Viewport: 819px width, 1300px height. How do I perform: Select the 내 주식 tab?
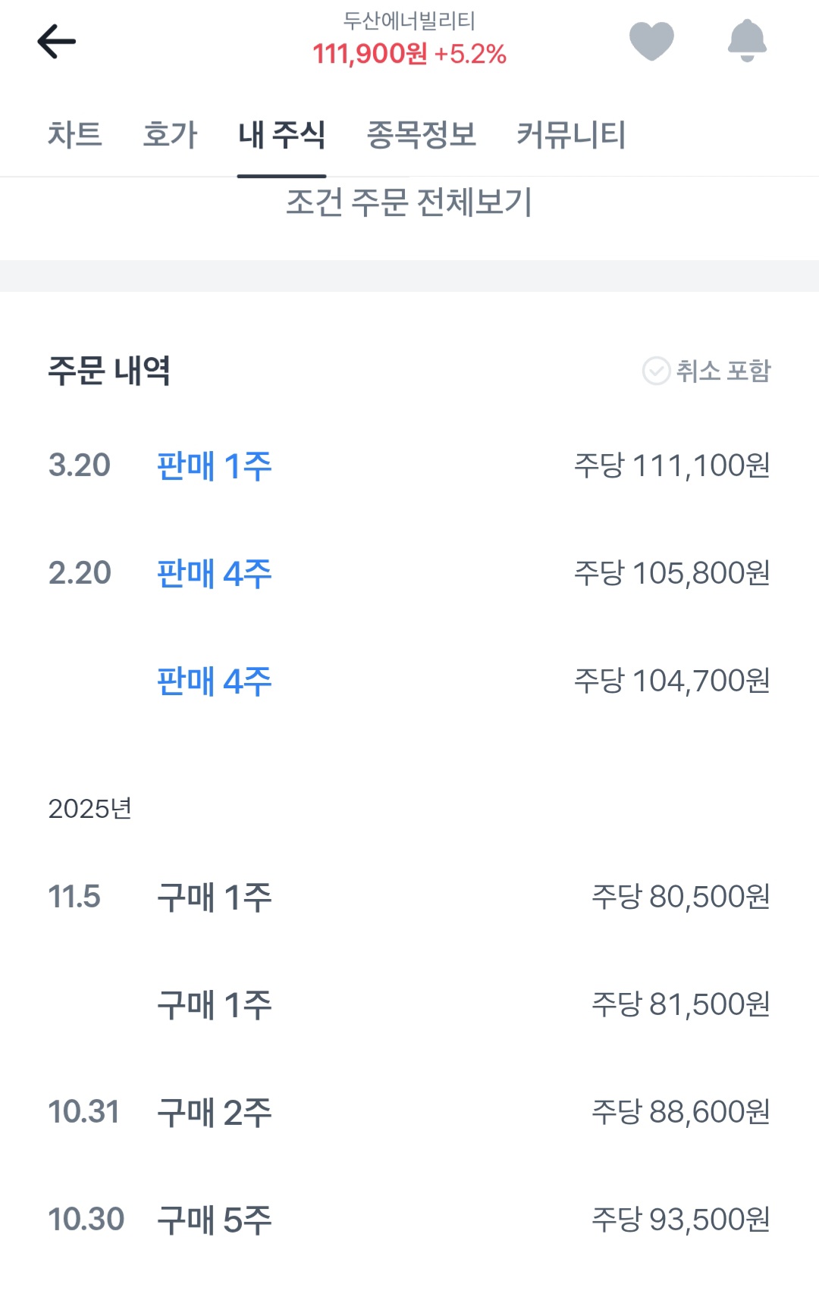click(x=281, y=135)
